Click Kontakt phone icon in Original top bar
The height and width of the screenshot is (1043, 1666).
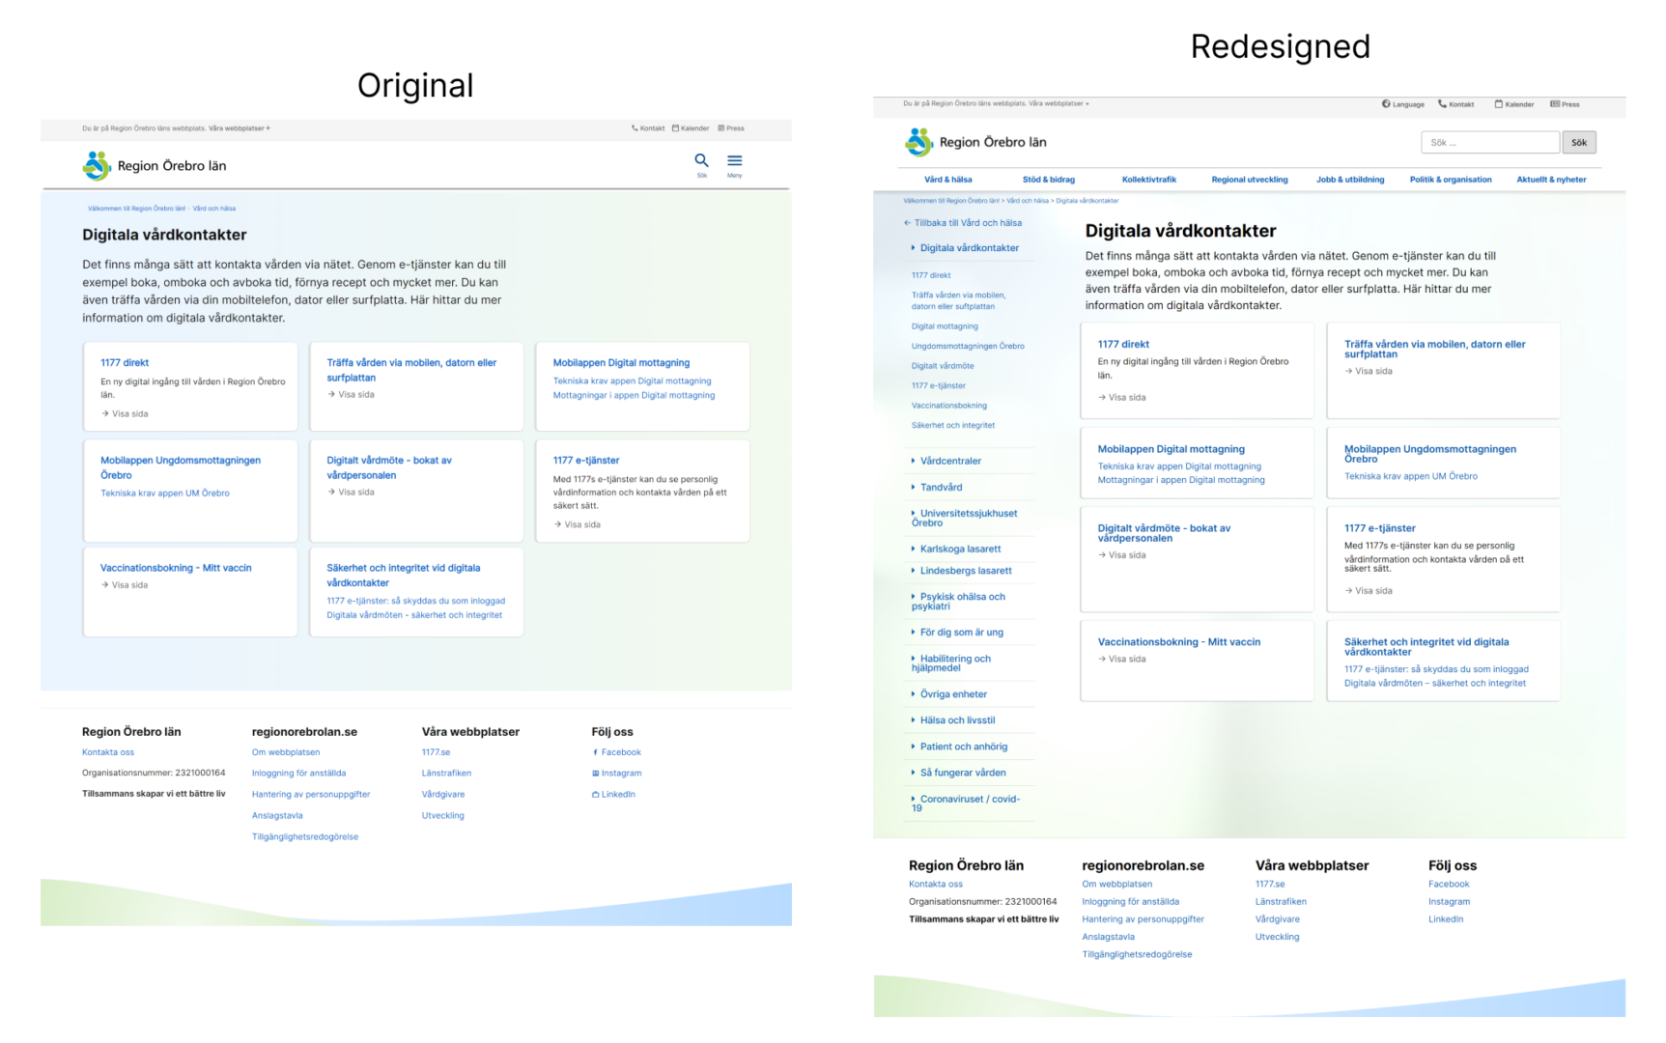point(635,128)
